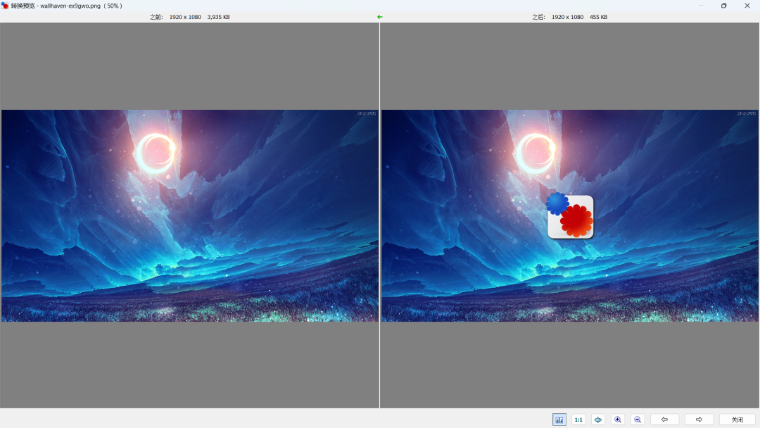Viewport: 760px width, 428px height.
Task: Zoom in with the magnifier plus icon
Action: 618,420
